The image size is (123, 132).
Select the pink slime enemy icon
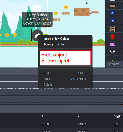pos(112,44)
